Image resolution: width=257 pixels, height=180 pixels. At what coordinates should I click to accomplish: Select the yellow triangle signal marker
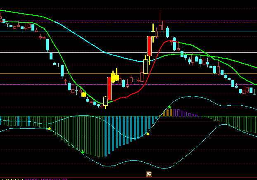tap(148, 134)
